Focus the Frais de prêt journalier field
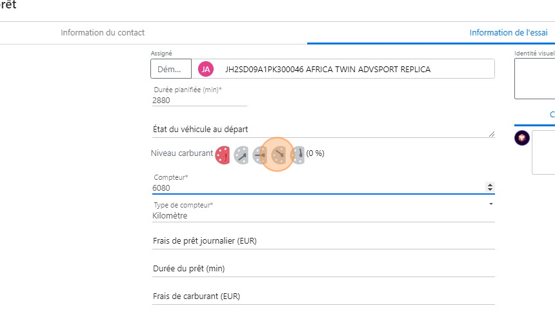Screen dimensions: 555x310 click(x=322, y=241)
